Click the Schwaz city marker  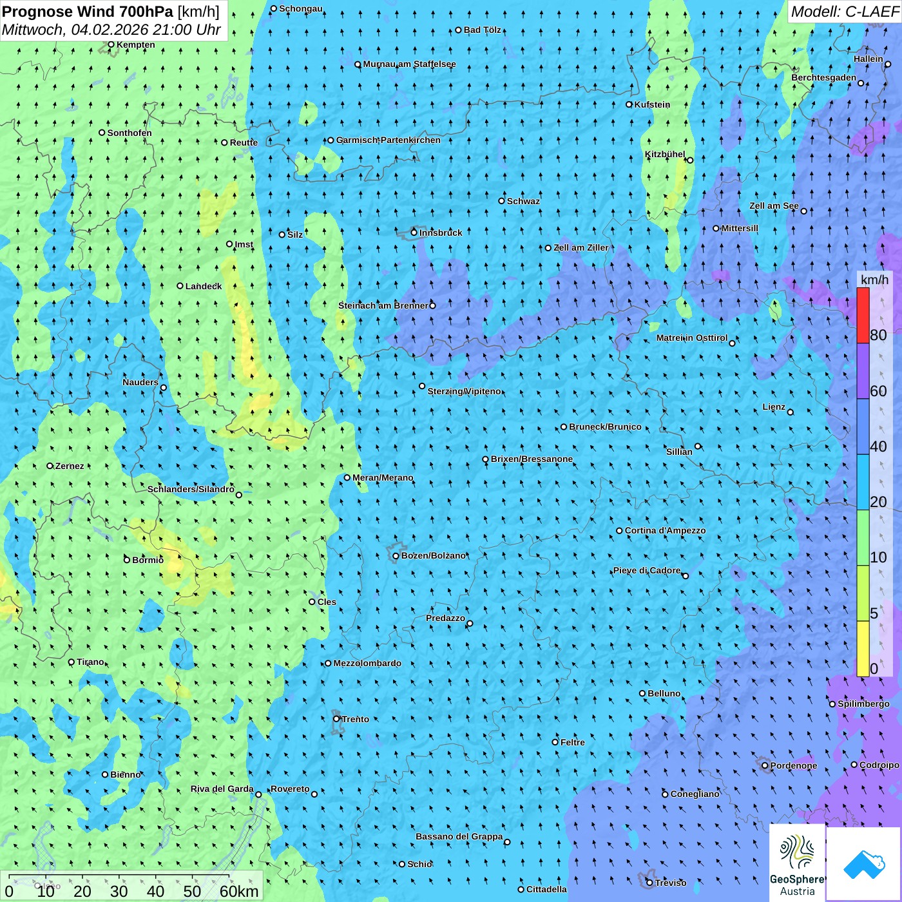coord(501,201)
